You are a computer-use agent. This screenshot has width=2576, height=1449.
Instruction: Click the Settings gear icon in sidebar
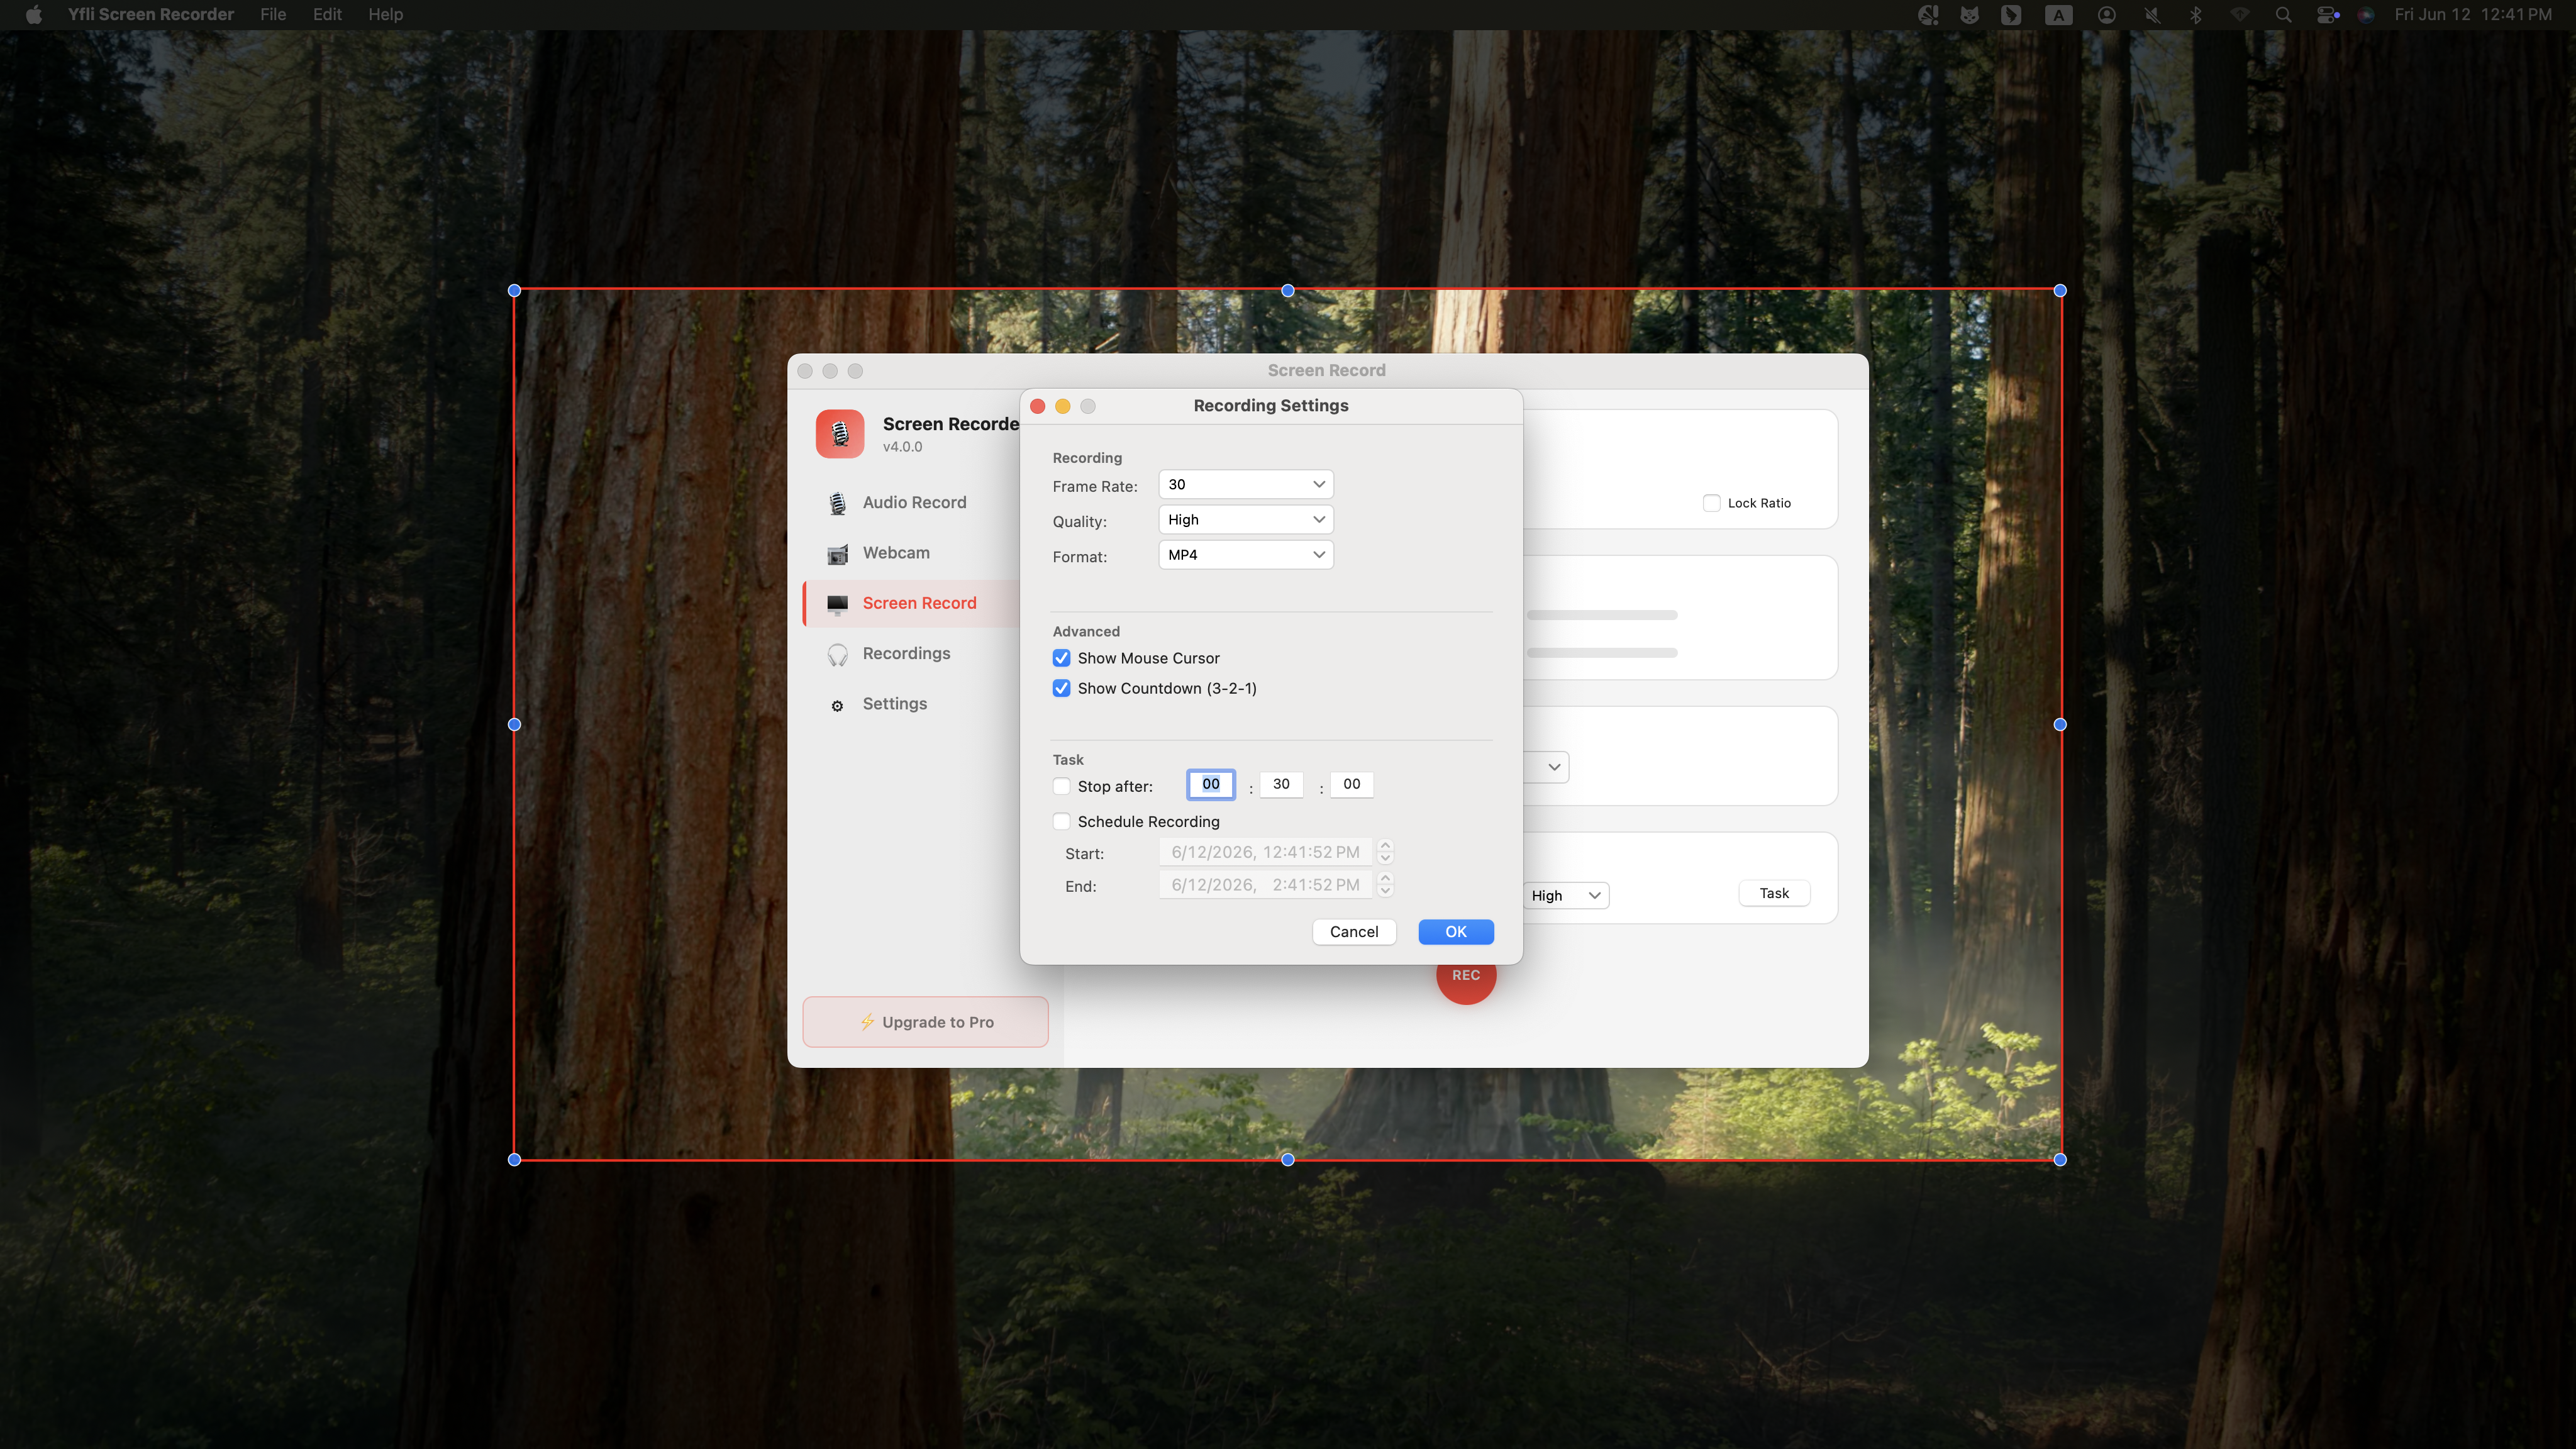838,706
